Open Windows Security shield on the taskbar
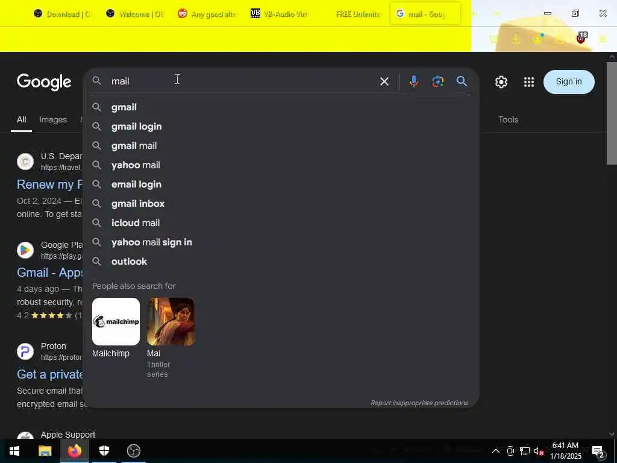The image size is (617, 463). (104, 451)
